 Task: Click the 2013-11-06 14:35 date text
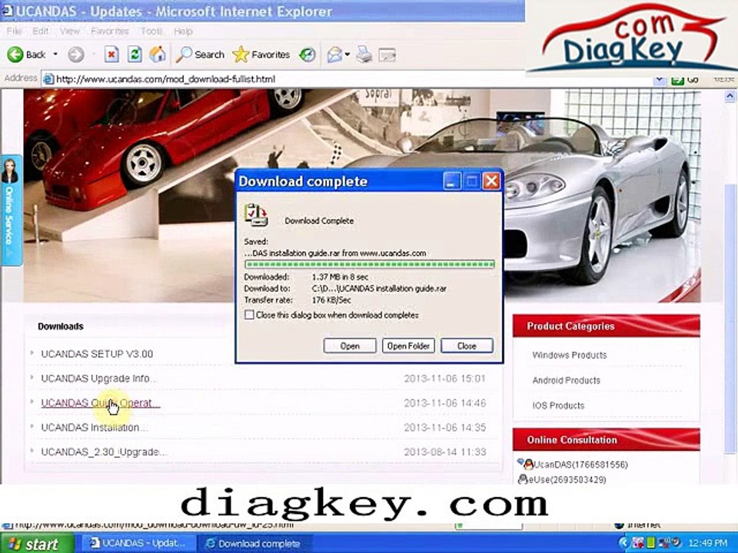pos(444,428)
